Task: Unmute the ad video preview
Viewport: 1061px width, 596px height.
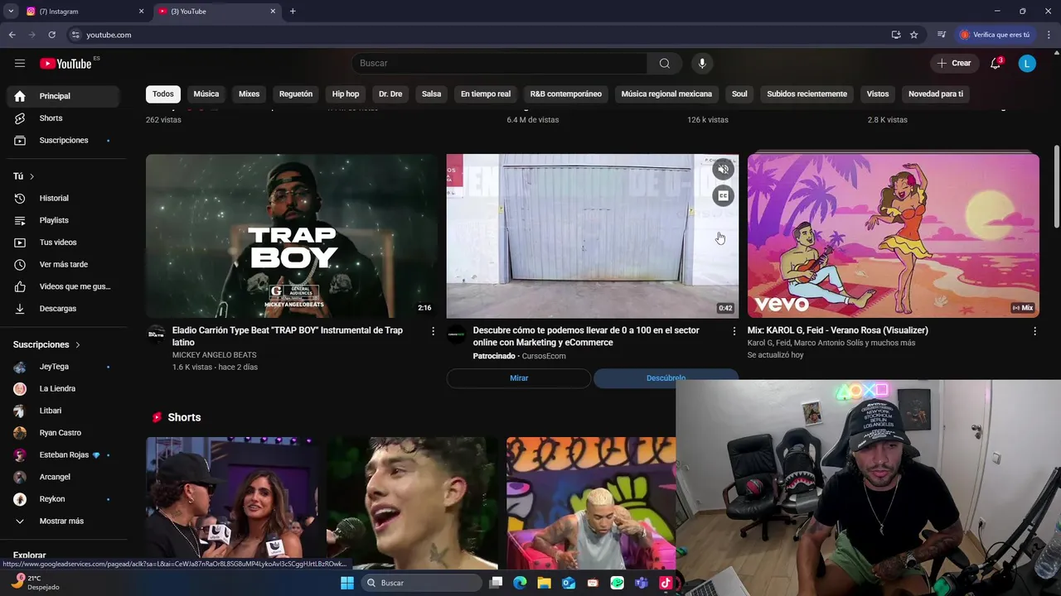Action: [724, 169]
